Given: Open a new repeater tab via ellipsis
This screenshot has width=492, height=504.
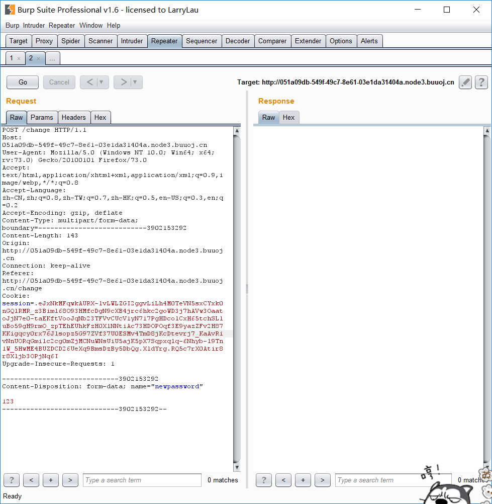Looking at the screenshot, I should click(52, 58).
